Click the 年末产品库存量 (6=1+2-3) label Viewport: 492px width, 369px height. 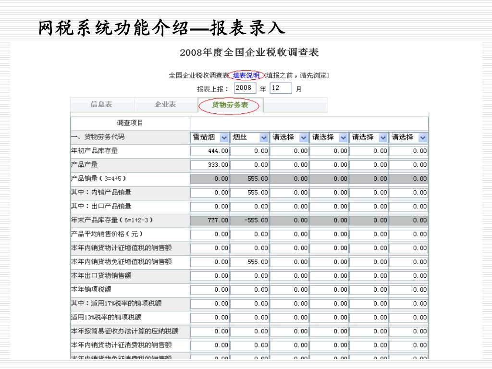(x=111, y=220)
